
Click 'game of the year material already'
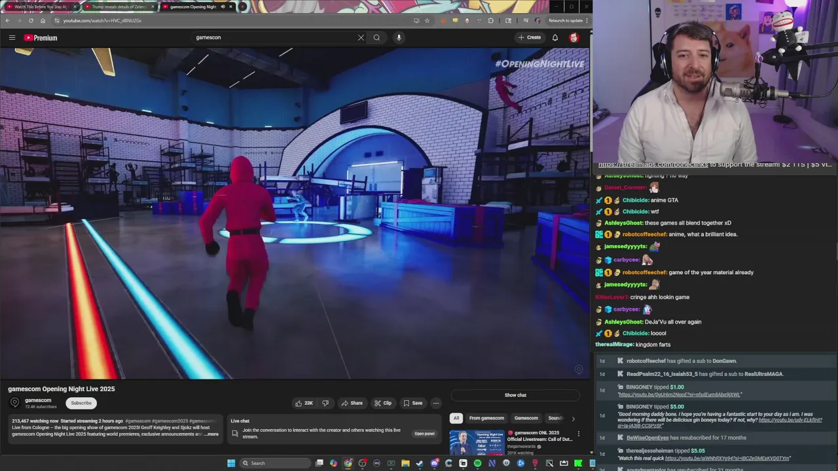click(x=711, y=272)
